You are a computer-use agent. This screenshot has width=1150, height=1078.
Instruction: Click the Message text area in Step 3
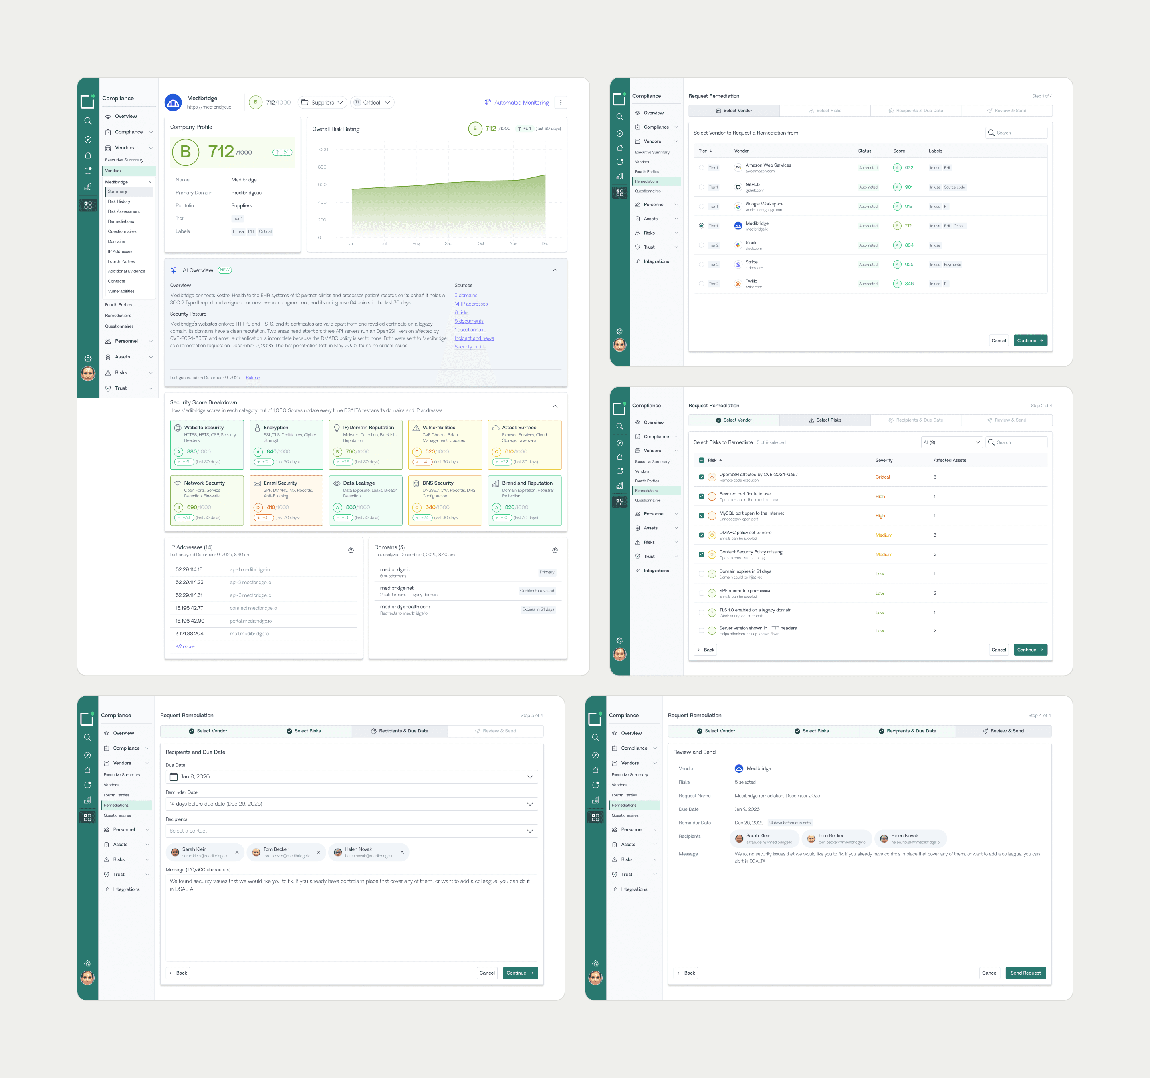[x=352, y=918]
